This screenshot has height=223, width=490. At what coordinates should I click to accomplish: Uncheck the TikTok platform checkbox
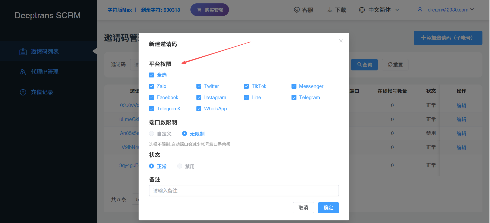[246, 86]
